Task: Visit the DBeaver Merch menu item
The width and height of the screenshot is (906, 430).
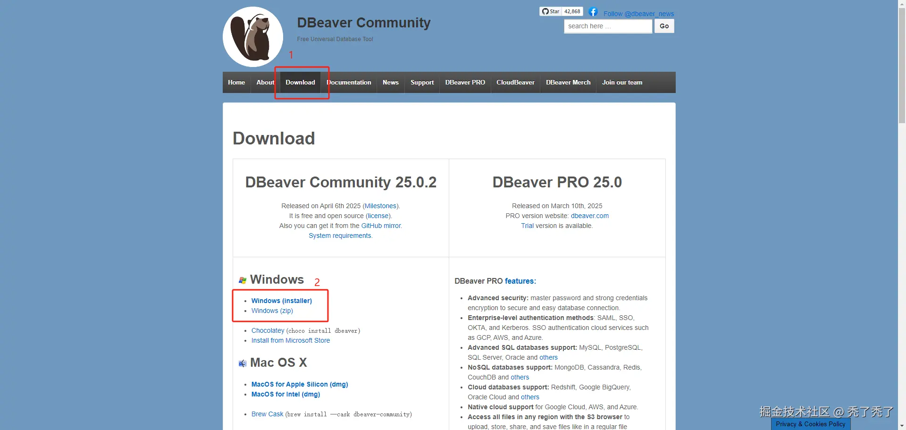Action: pos(568,82)
